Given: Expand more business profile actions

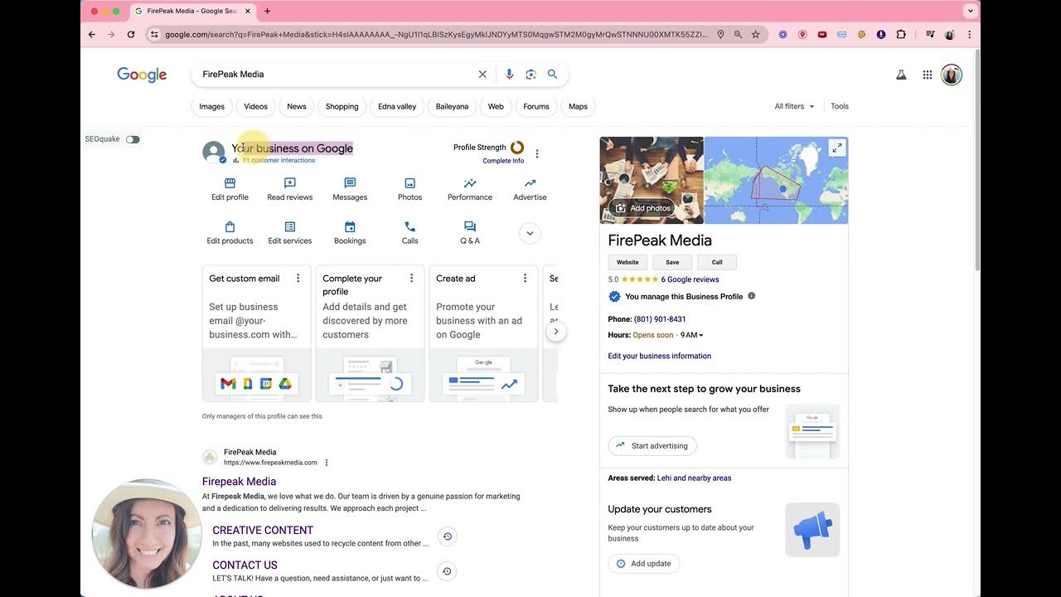Looking at the screenshot, I should 530,233.
